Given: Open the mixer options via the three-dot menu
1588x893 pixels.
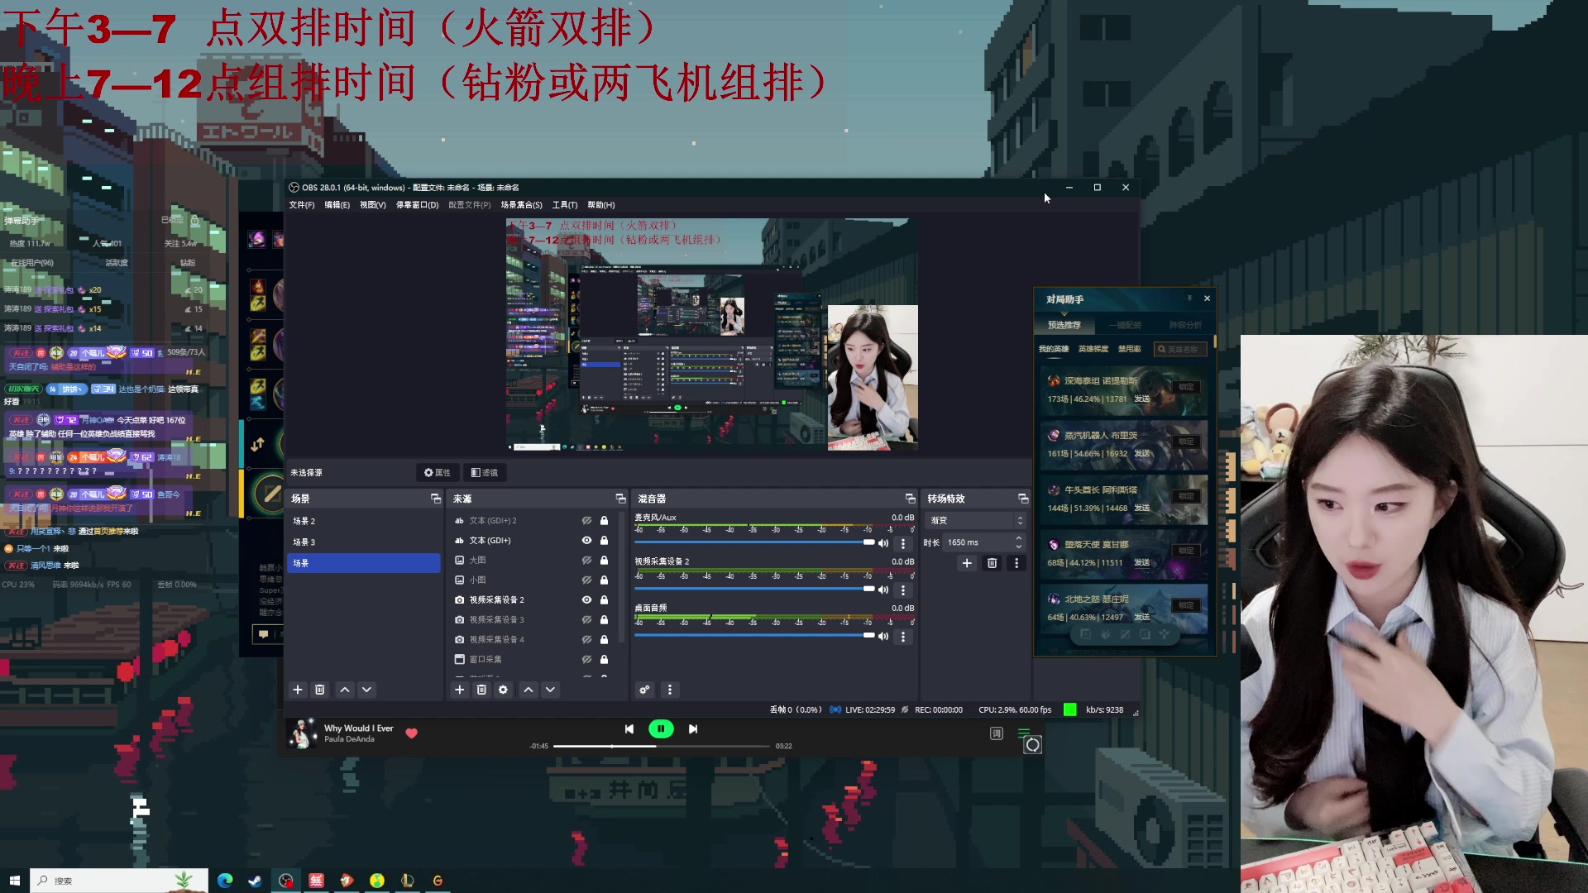Looking at the screenshot, I should (x=670, y=689).
